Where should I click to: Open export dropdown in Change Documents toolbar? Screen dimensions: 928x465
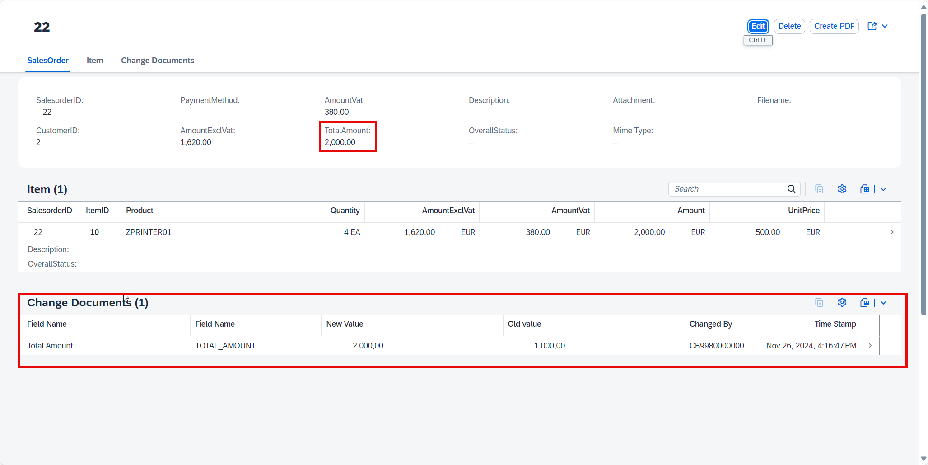point(883,303)
